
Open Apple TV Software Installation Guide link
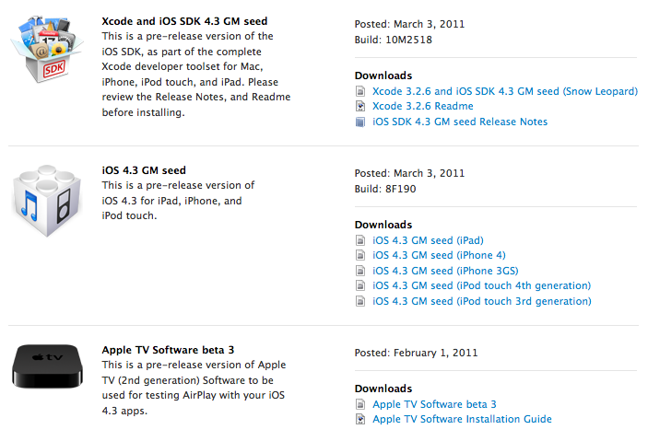[x=462, y=419]
